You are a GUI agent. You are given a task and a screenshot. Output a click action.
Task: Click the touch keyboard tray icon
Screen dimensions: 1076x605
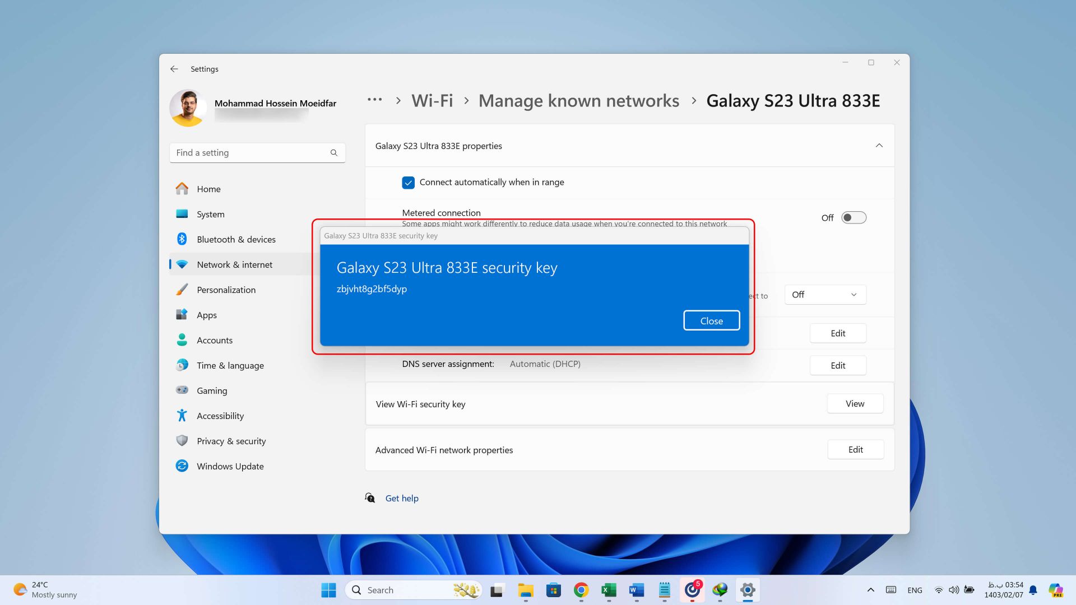891,590
